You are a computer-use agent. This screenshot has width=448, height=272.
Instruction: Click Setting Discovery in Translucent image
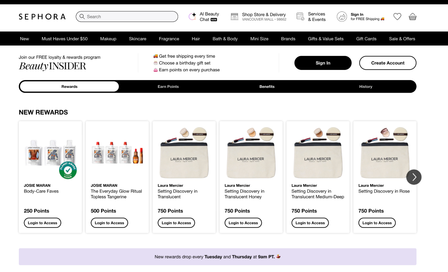point(184,153)
